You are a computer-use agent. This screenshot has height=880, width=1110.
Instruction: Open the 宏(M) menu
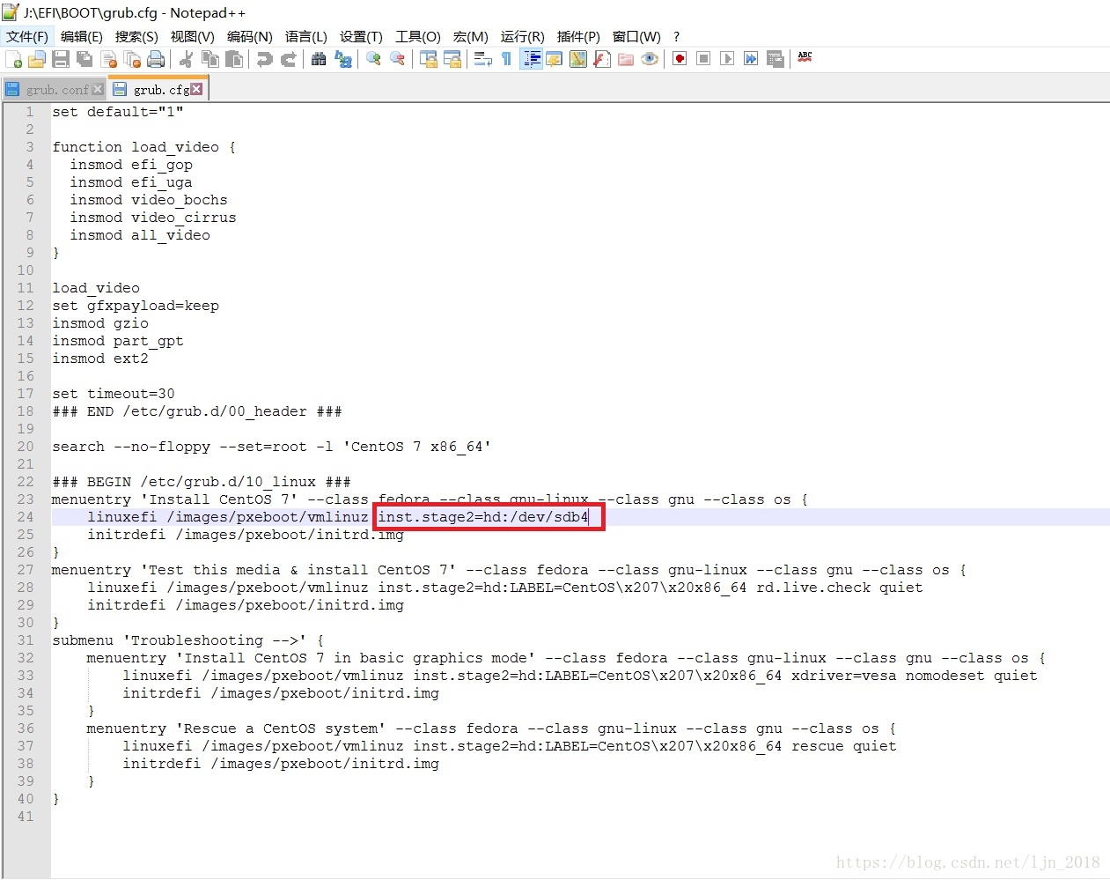(471, 36)
